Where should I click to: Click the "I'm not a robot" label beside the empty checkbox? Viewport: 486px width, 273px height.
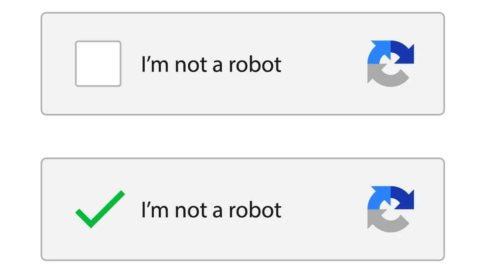point(211,65)
